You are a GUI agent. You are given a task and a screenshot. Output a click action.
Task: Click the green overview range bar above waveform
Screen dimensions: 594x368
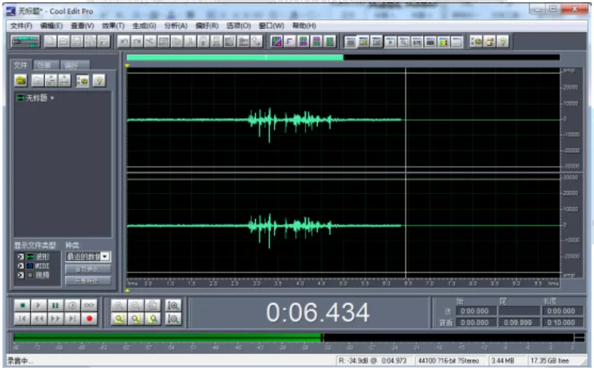point(235,57)
